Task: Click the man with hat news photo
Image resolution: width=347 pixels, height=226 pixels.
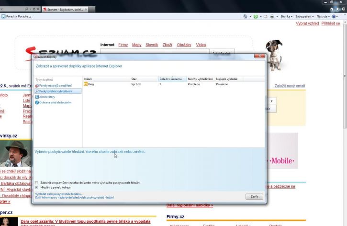Action: 15,154
